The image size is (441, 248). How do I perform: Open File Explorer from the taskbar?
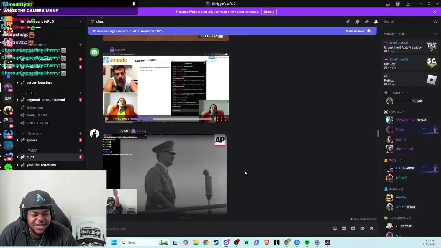pyautogui.click(x=196, y=242)
